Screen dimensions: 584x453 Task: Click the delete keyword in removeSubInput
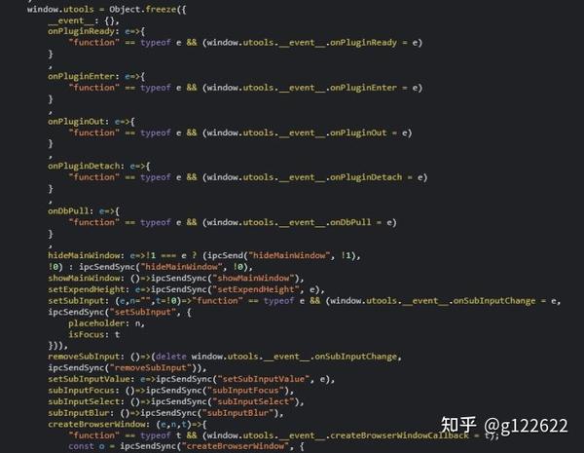tap(171, 357)
